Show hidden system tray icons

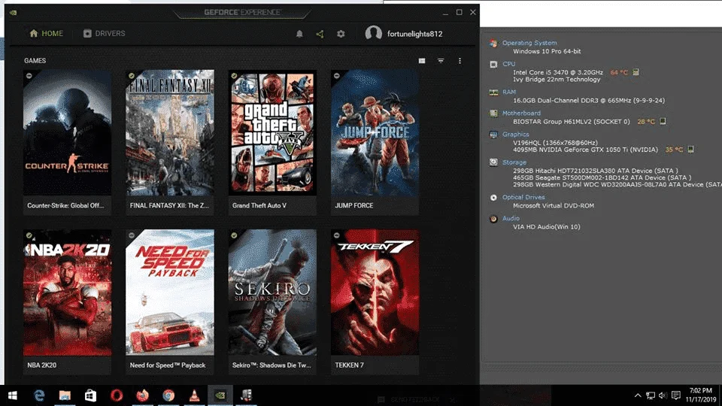pos(638,395)
